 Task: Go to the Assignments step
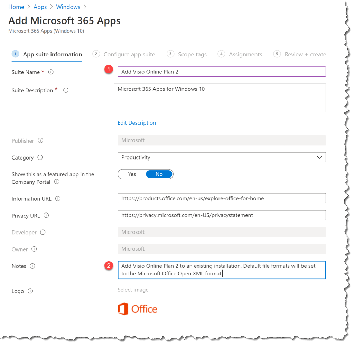click(x=245, y=54)
